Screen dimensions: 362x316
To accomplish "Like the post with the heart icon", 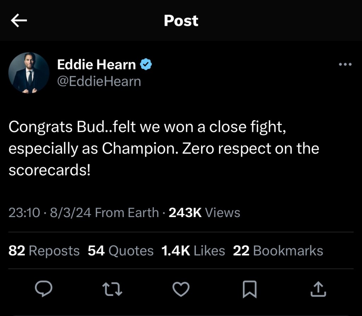I will (181, 289).
